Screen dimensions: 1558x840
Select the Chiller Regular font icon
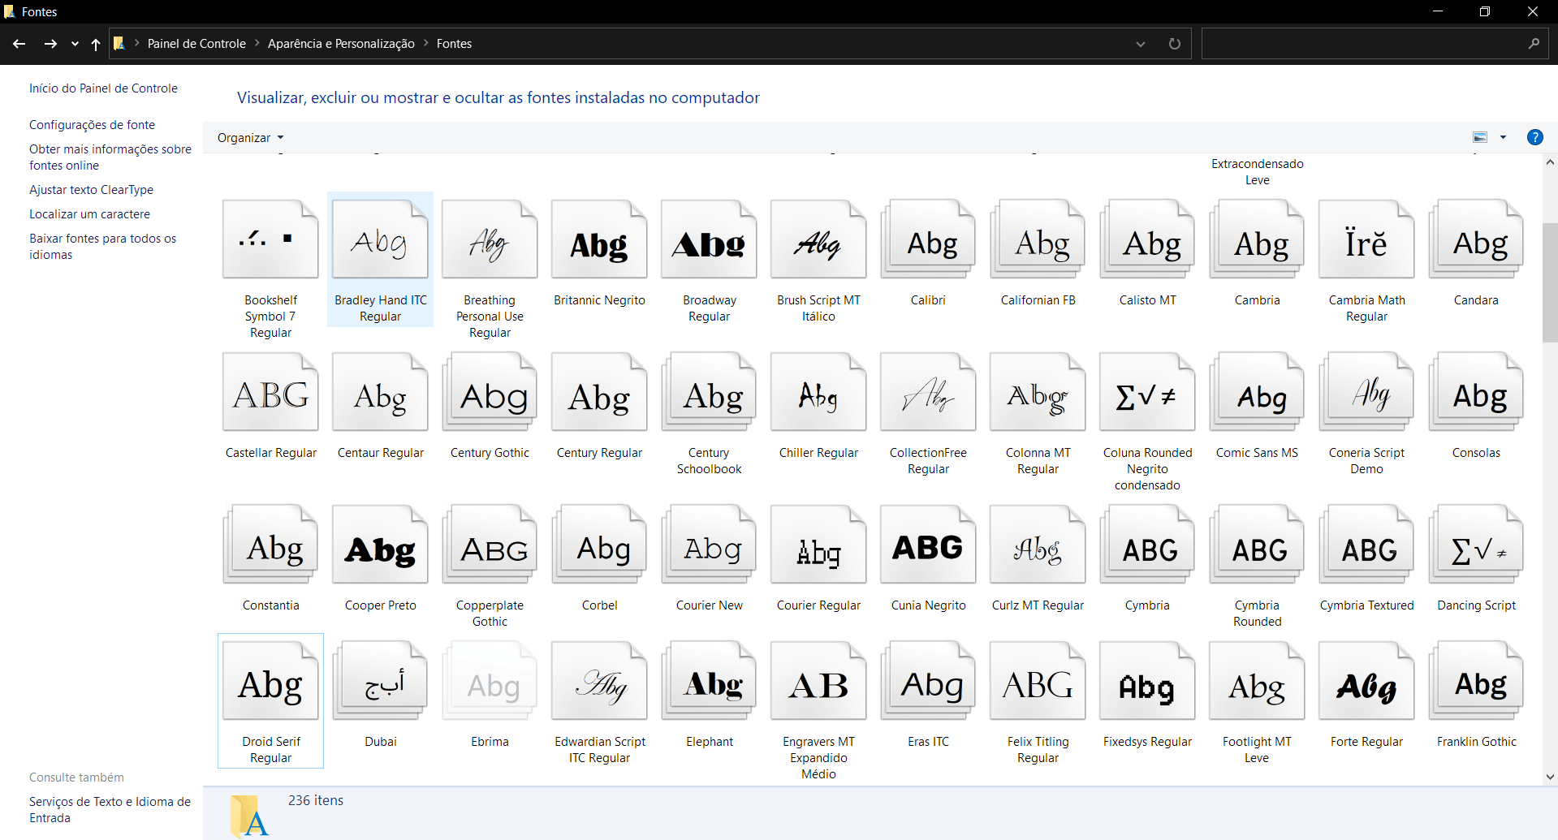pos(818,392)
